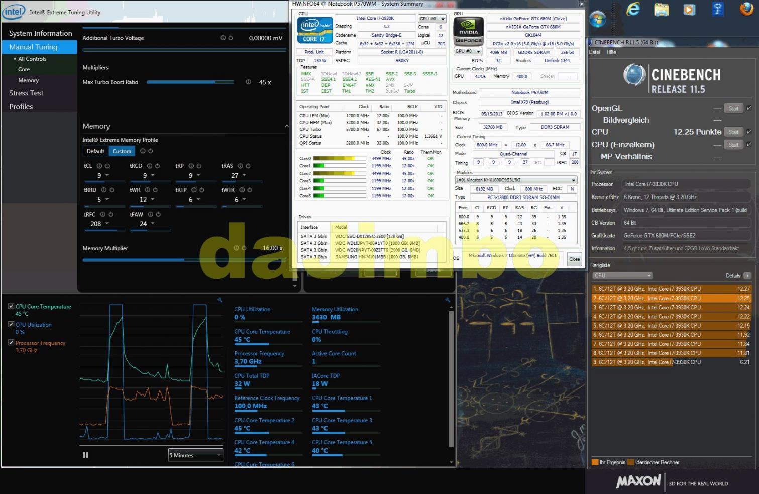
Task: Start the OpenGL benchmark in Cinebench
Action: pyautogui.click(x=733, y=108)
